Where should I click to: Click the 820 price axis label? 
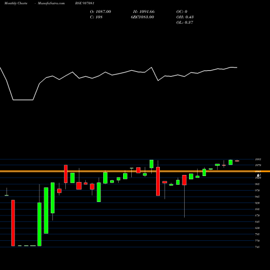[x=258, y=228]
